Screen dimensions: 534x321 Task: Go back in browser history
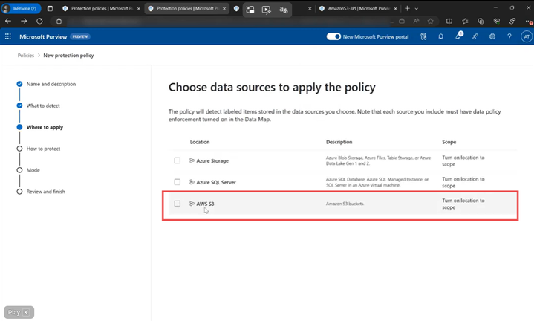point(8,22)
